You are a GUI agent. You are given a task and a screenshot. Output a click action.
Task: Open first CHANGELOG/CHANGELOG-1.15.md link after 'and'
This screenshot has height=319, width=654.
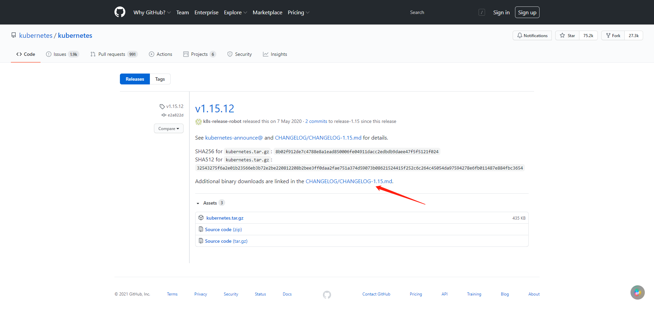(318, 138)
